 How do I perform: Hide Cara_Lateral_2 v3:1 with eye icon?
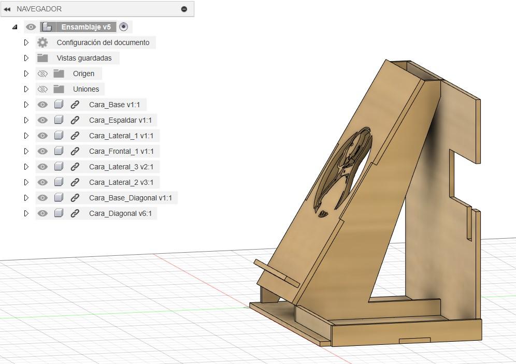(42, 182)
